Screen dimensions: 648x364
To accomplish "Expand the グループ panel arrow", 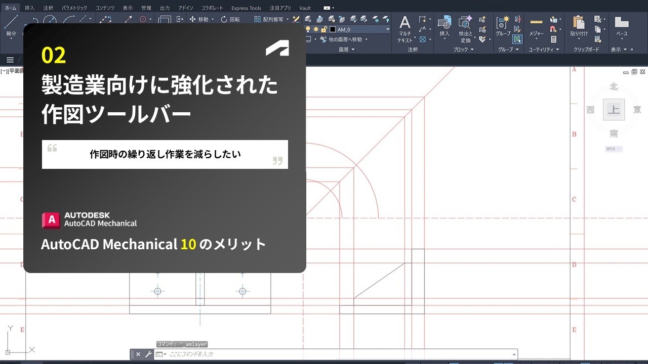I will coord(517,50).
